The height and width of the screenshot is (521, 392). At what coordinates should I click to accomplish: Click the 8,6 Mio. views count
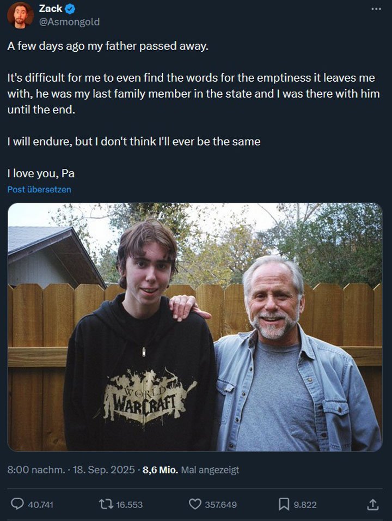(x=160, y=470)
